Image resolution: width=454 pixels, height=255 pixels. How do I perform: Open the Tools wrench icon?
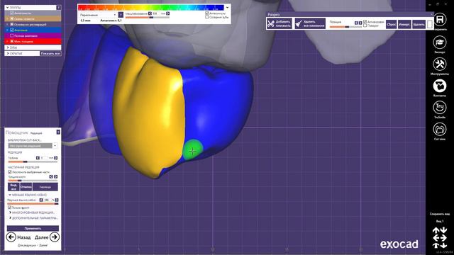click(440, 64)
